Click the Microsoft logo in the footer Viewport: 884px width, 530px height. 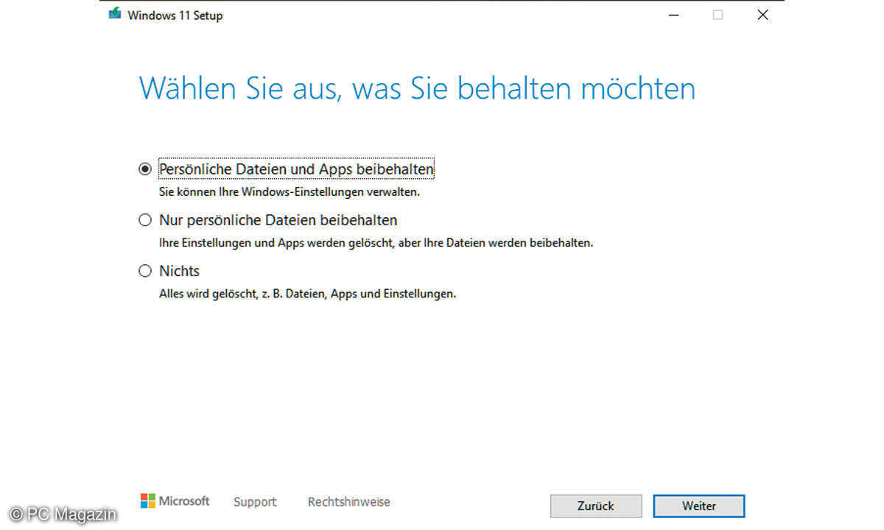coord(175,501)
